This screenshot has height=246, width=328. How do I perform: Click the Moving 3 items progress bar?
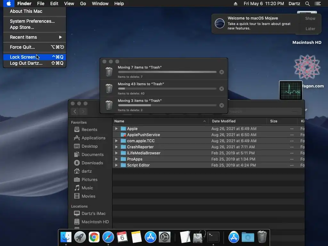tap(167, 105)
